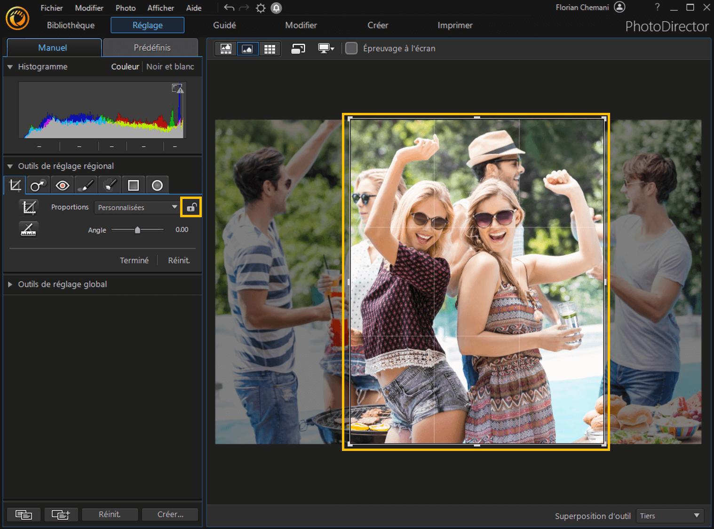Viewport: 714px width, 529px height.
Task: Unlock the Proportions aspect ratio padlock
Action: tap(191, 207)
